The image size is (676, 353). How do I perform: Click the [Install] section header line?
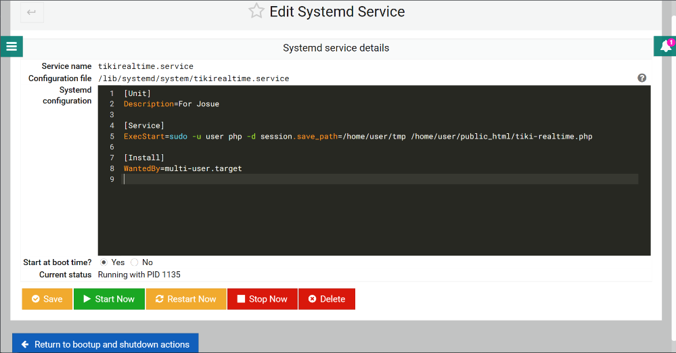pos(144,158)
